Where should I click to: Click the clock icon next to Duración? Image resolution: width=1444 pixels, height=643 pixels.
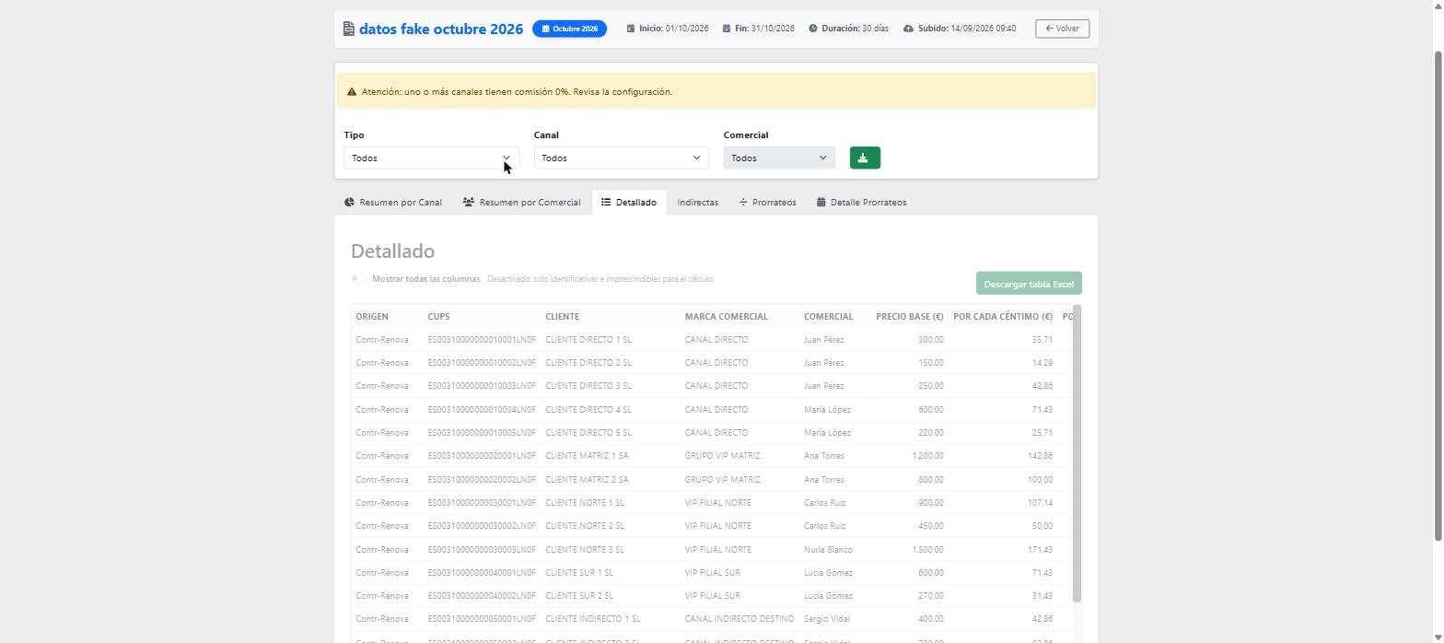813,29
